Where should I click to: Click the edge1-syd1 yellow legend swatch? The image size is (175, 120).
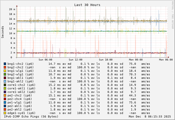point(5,113)
